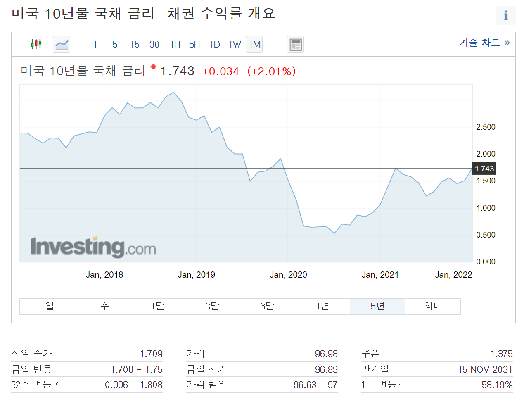This screenshot has height=395, width=524.
Task: Click the 쿠폰 value 1.375
Action: coord(502,354)
